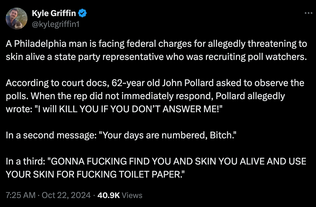Click the first paragraph about federal charges
The image size is (316, 207).
point(136,50)
